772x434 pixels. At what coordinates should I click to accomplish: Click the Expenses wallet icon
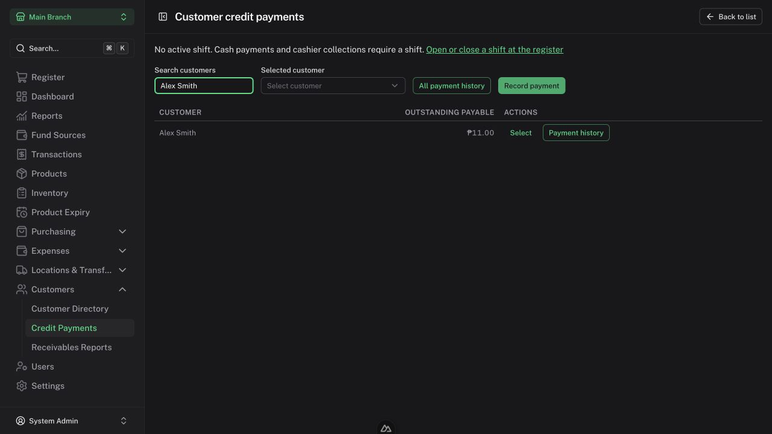(22, 251)
